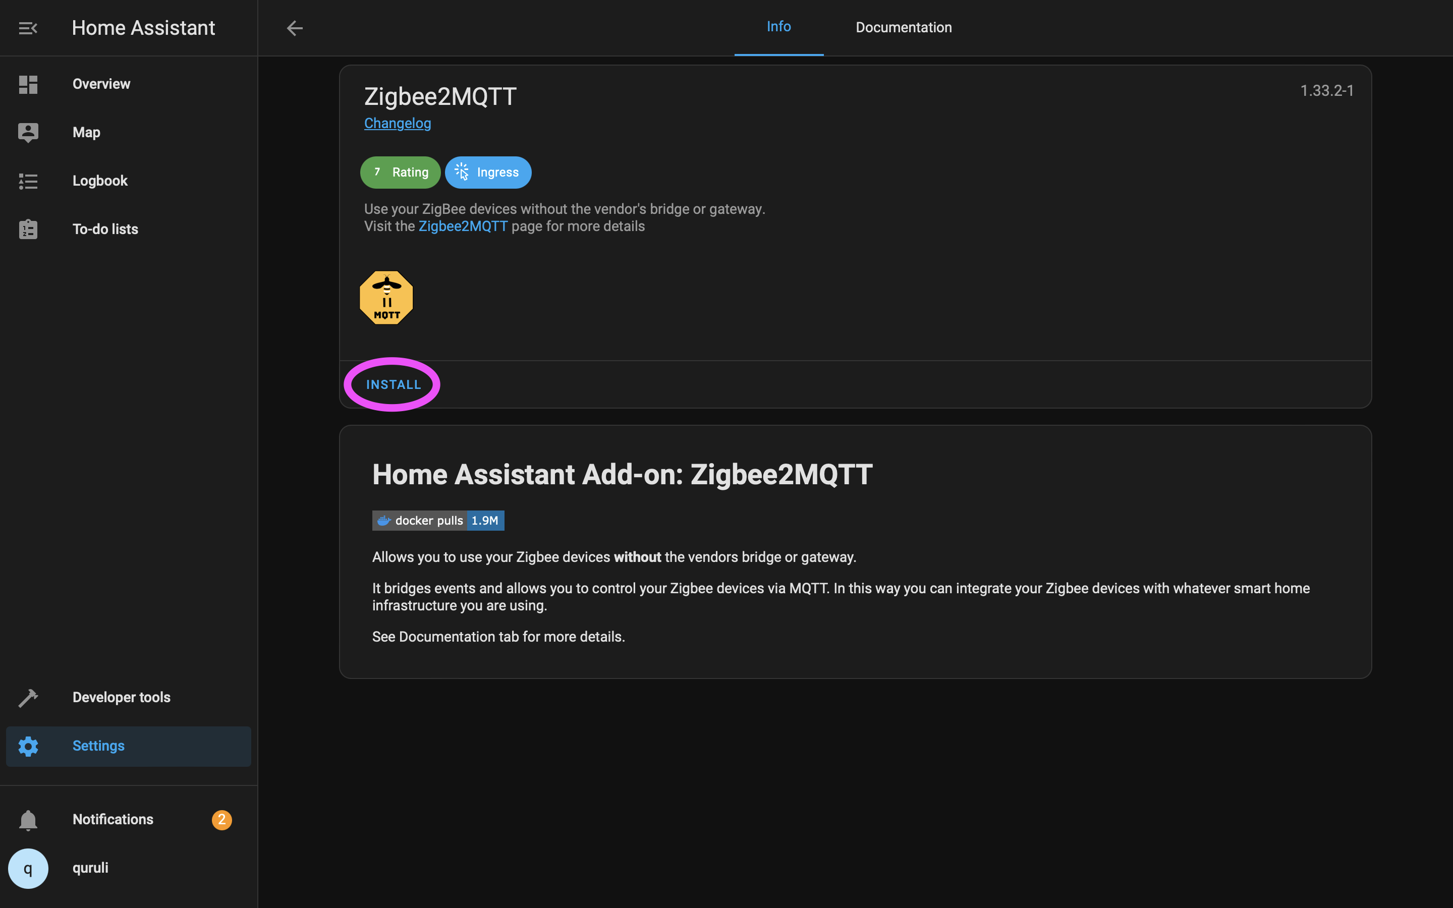Viewport: 1453px width, 908px height.
Task: Click the notifications count badge
Action: coord(221,820)
